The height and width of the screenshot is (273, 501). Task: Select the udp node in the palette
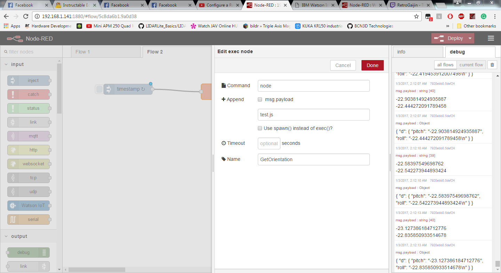click(x=29, y=192)
